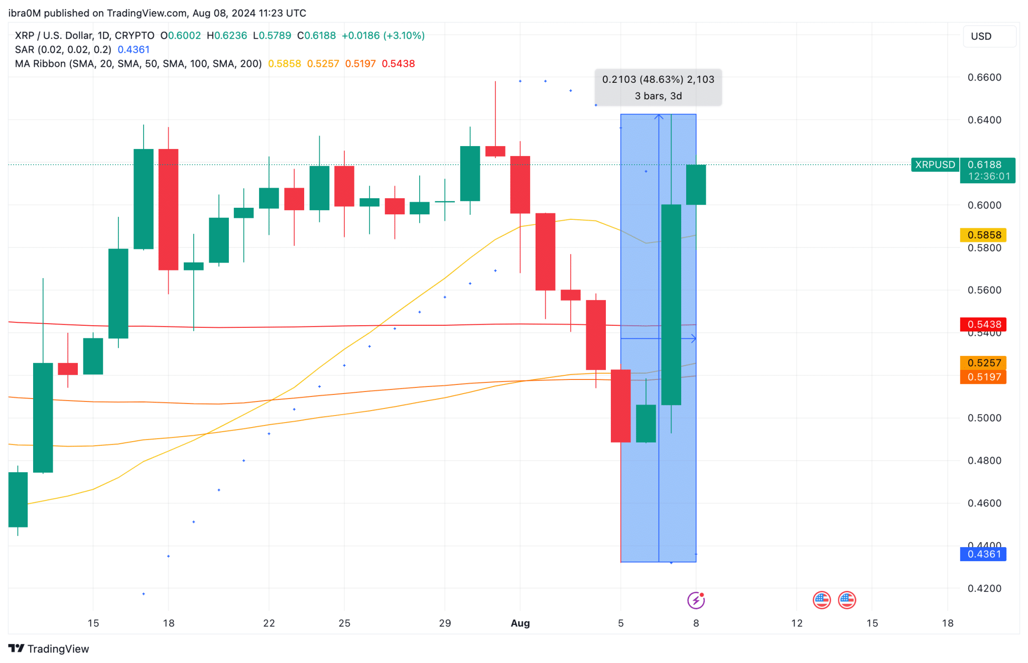Click the yellow 0.5858 SMA price label
The width and height of the screenshot is (1028, 663).
pos(983,235)
